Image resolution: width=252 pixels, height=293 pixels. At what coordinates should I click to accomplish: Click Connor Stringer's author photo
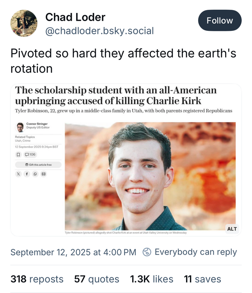click(x=20, y=127)
